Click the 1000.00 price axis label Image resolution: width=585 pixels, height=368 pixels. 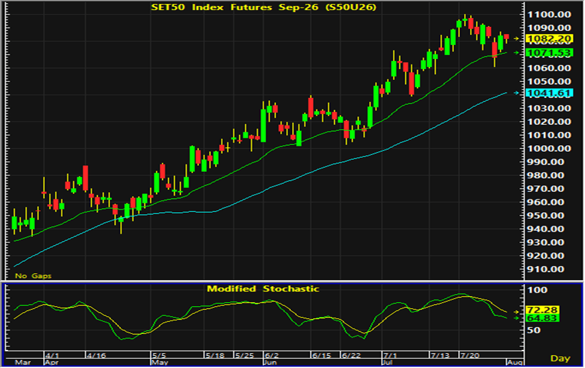tap(549, 149)
